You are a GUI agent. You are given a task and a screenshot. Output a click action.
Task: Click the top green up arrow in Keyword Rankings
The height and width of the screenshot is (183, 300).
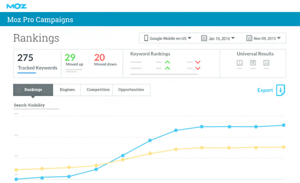click(x=167, y=62)
